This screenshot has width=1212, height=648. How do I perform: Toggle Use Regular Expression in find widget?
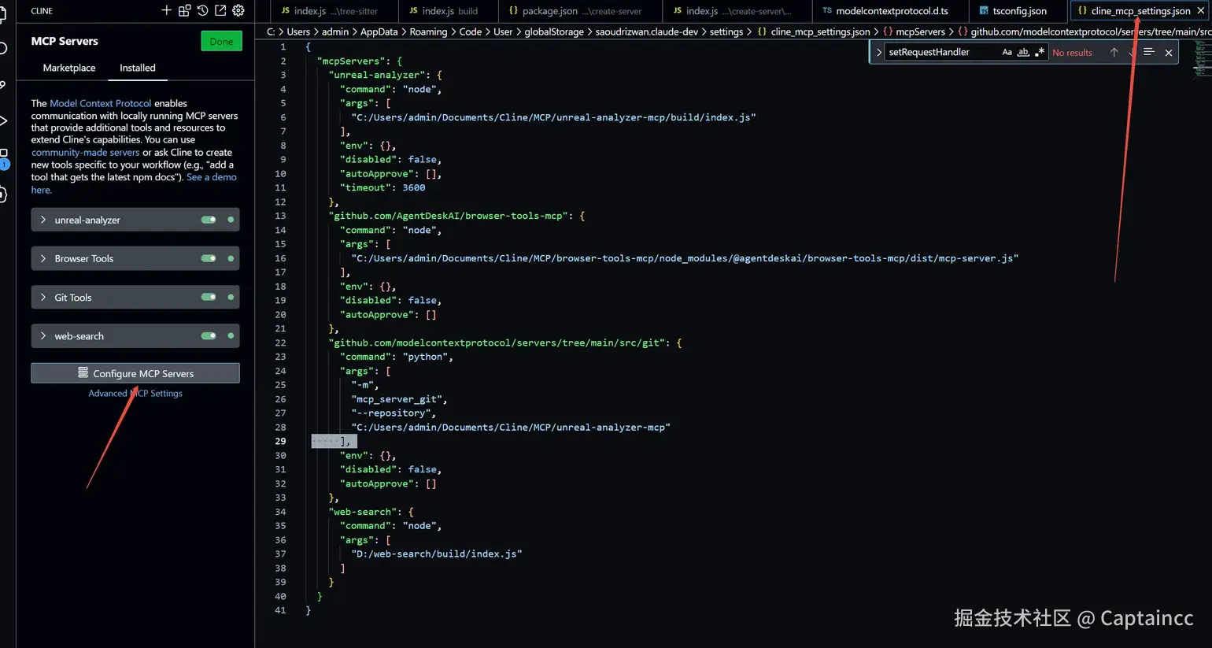click(x=1040, y=52)
